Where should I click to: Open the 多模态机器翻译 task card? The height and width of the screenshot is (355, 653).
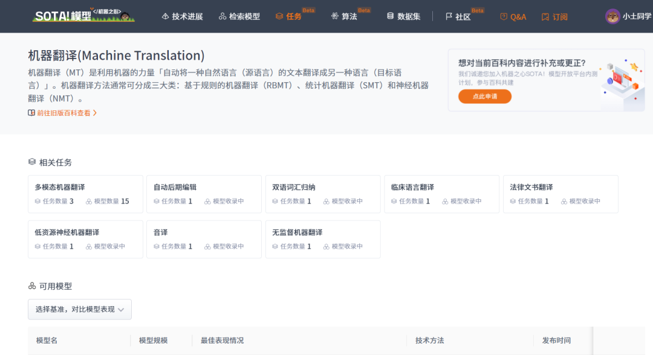pyautogui.click(x=85, y=194)
